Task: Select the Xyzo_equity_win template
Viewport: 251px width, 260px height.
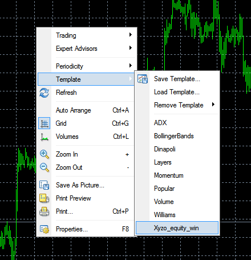Action: [177, 228]
